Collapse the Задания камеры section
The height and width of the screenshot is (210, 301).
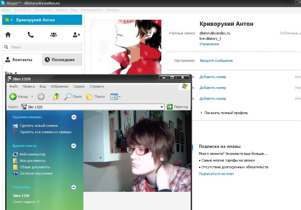pyautogui.click(x=74, y=117)
